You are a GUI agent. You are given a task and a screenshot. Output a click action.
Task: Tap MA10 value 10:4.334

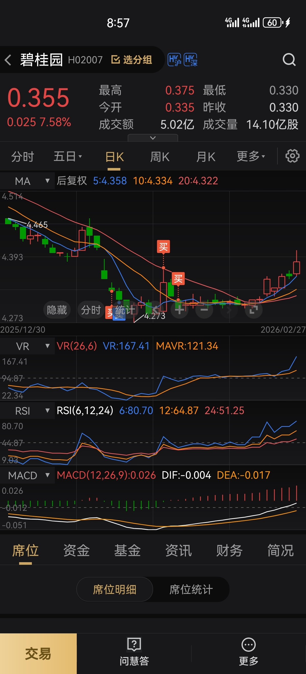[x=152, y=180]
